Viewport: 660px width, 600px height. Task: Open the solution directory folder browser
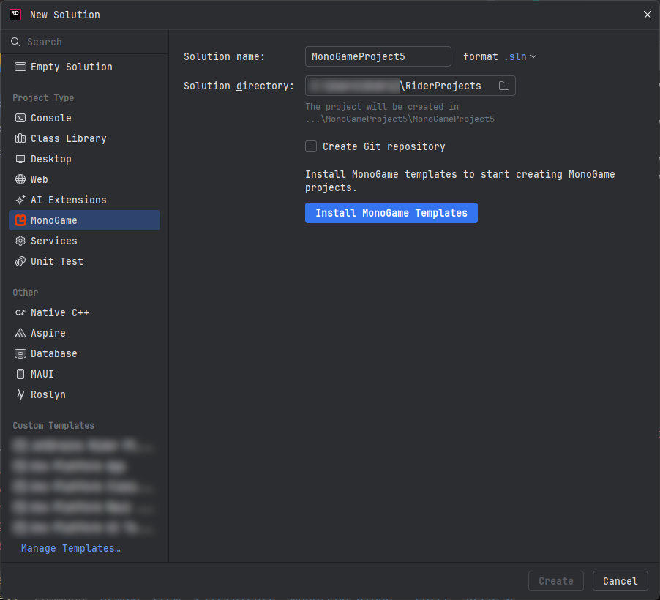pos(503,86)
